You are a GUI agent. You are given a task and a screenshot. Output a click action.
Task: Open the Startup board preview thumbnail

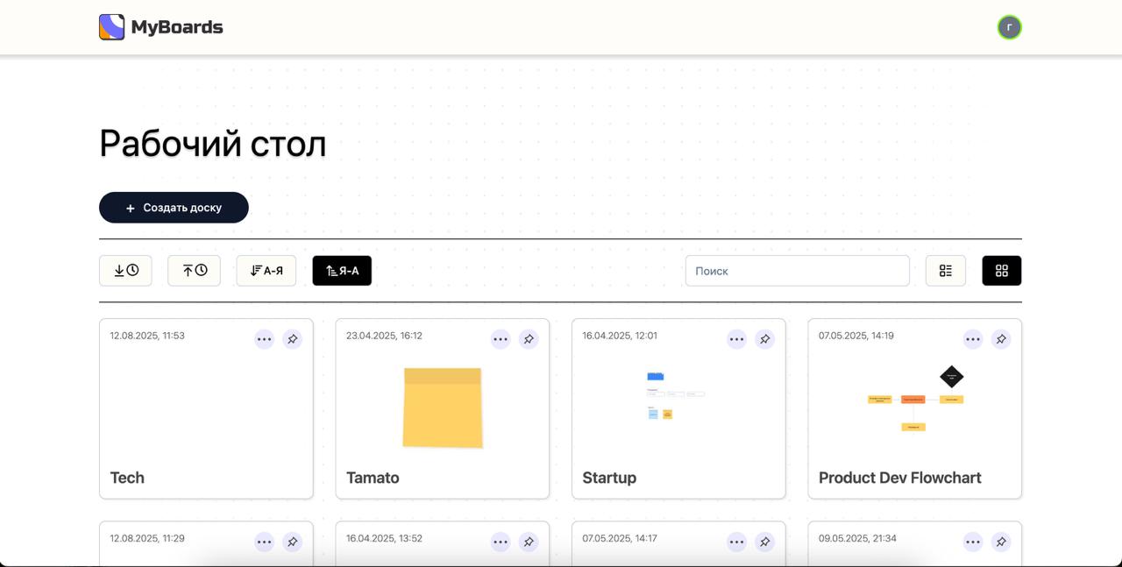[675, 396]
